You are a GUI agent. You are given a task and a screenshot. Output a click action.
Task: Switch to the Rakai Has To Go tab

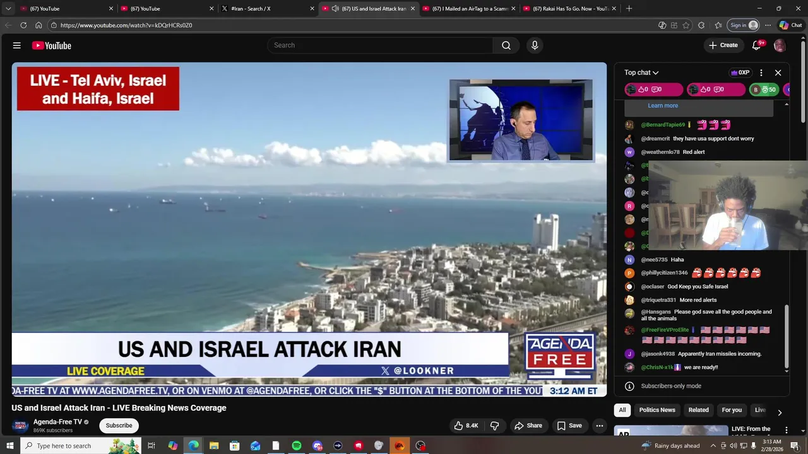point(568,9)
